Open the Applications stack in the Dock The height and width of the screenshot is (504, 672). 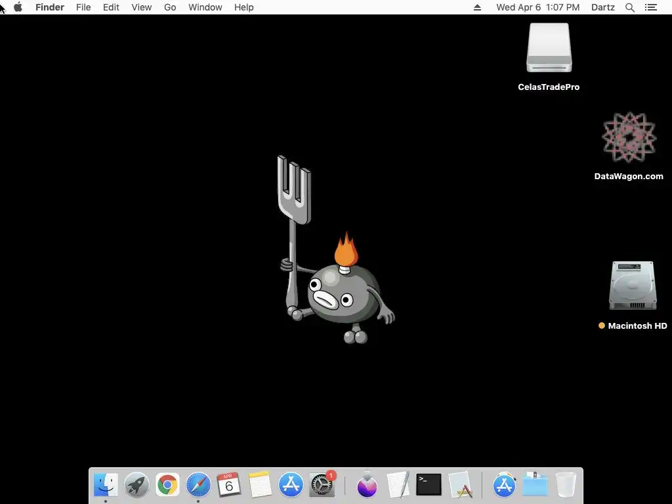pyautogui.click(x=505, y=485)
